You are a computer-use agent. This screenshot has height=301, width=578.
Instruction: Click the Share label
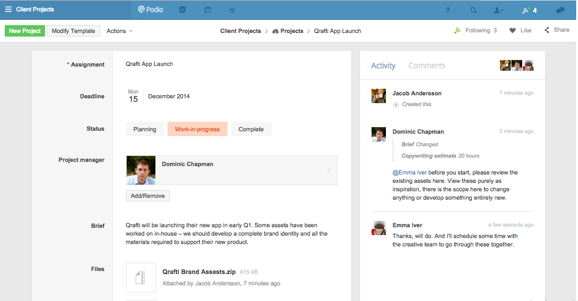click(561, 30)
